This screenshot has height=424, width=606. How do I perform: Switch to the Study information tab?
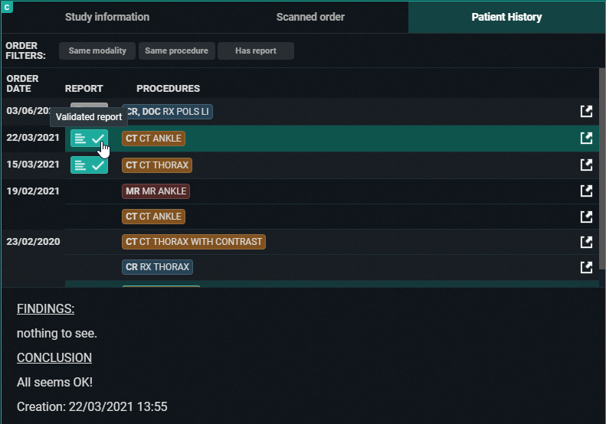(107, 17)
